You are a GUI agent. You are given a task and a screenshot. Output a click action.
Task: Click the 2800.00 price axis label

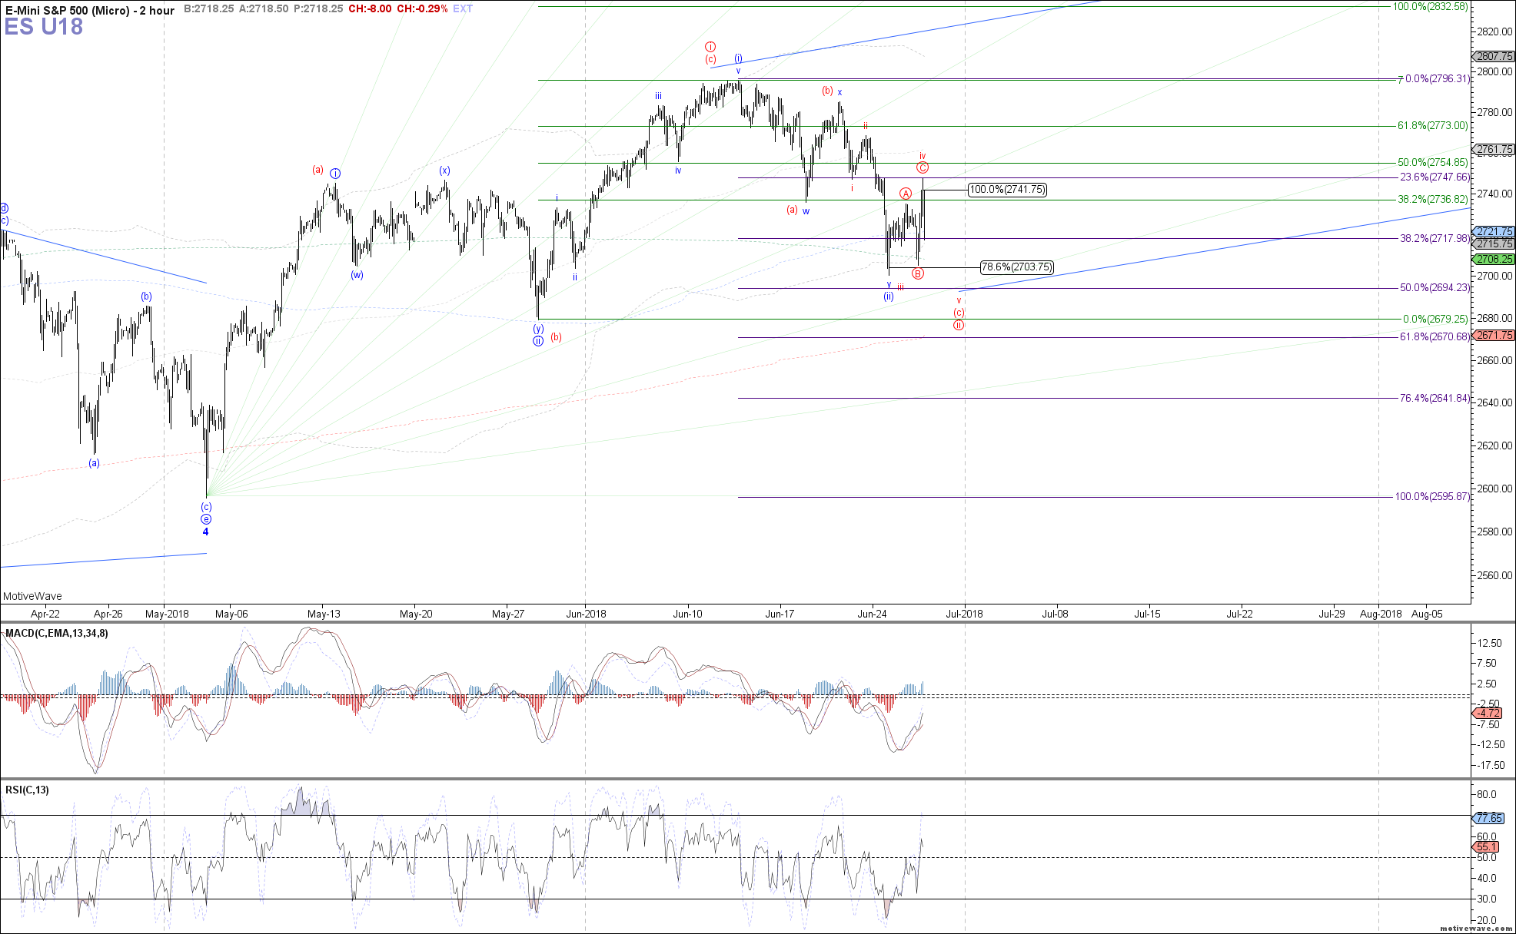(1494, 72)
